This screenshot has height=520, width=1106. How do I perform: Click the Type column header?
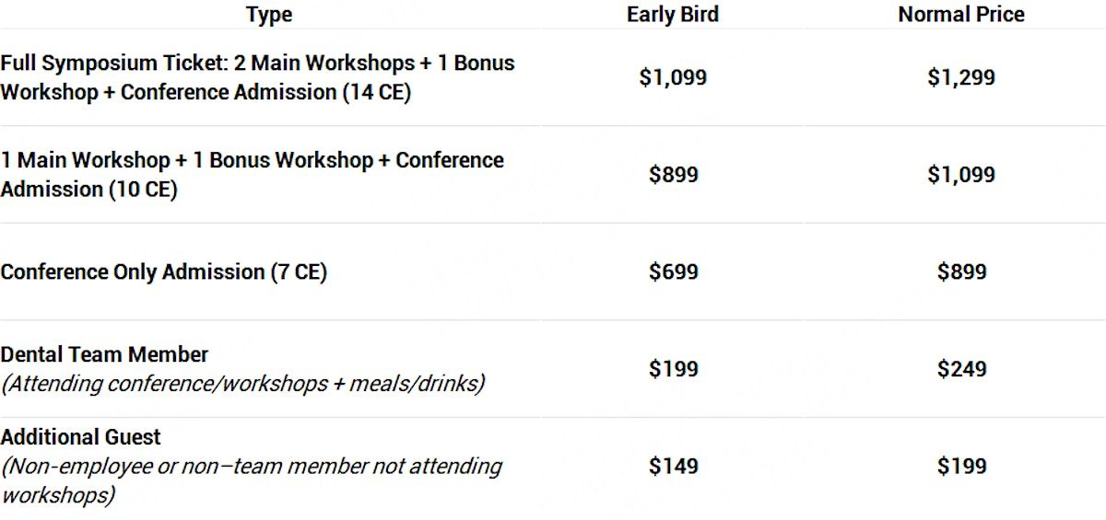[269, 15]
